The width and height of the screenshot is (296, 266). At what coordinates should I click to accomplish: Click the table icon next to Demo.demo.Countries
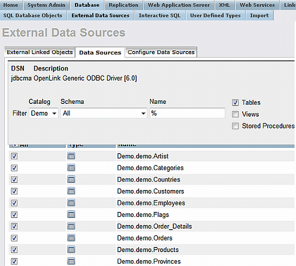[x=71, y=179]
